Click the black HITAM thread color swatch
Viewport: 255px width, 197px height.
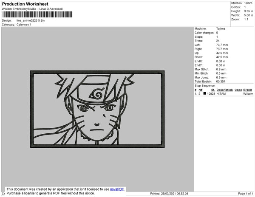(204, 93)
